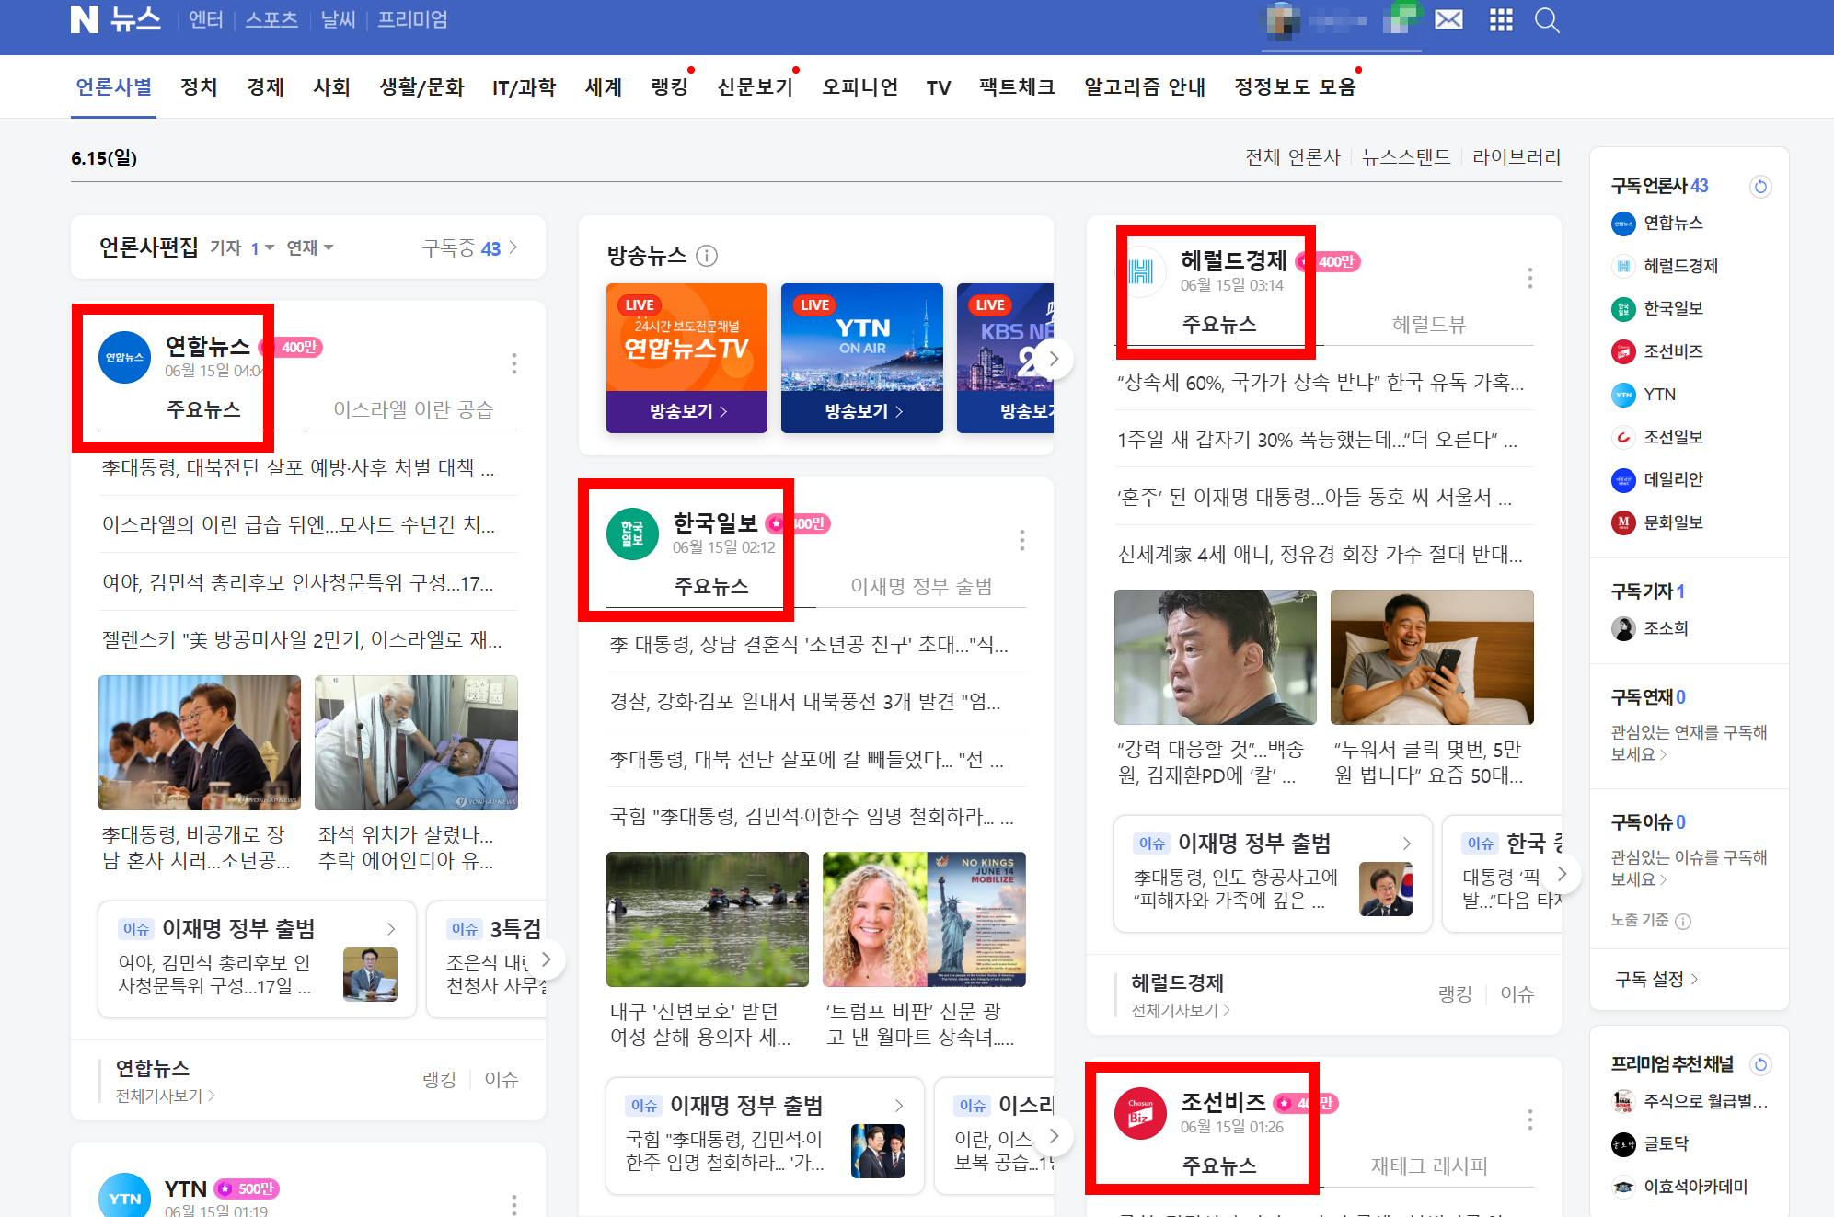Image resolution: width=1834 pixels, height=1217 pixels.
Task: Open 연합뉴스 card three-dot menu
Action: pos(514,364)
